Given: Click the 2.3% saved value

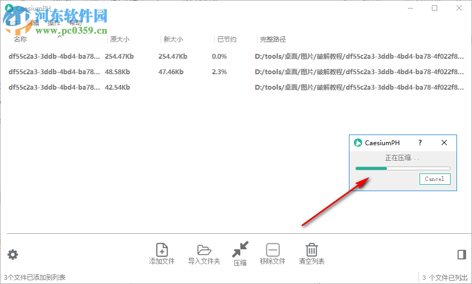Looking at the screenshot, I should pos(219,72).
